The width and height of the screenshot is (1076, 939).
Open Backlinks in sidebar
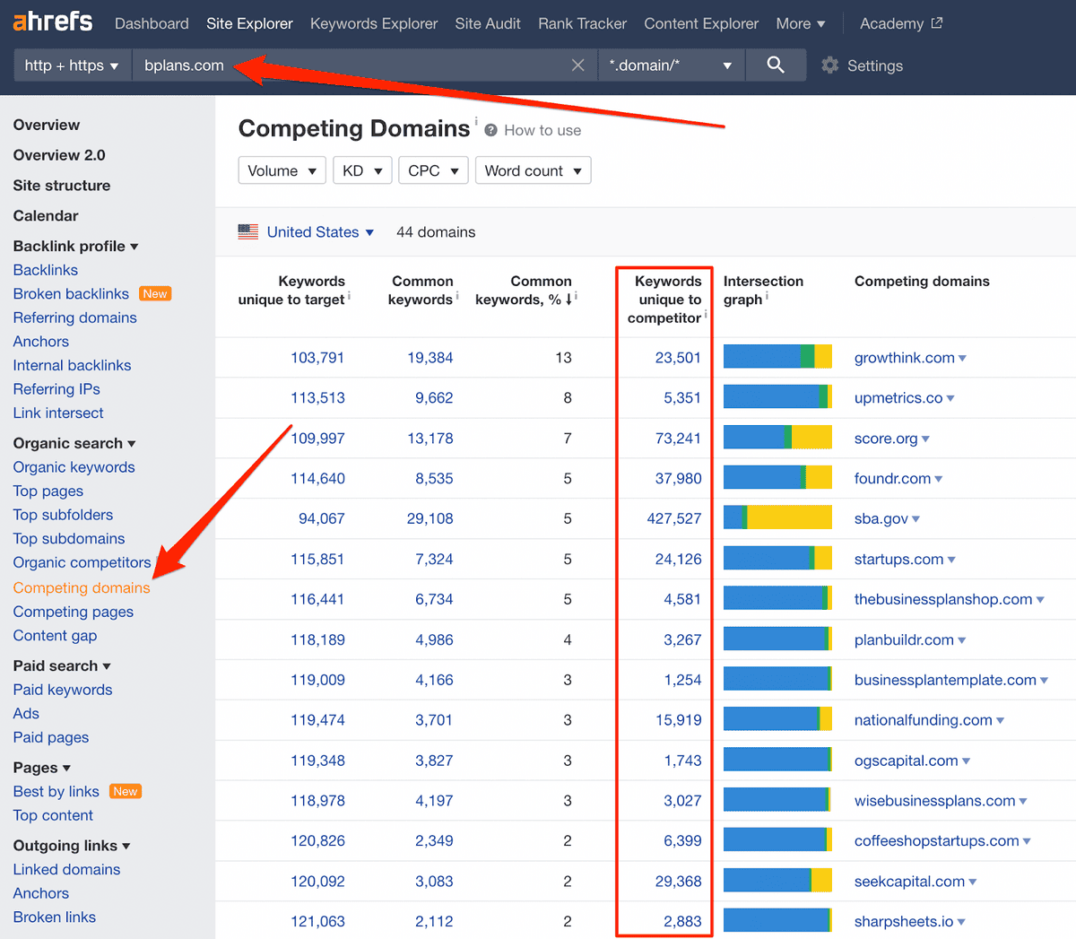coord(46,270)
